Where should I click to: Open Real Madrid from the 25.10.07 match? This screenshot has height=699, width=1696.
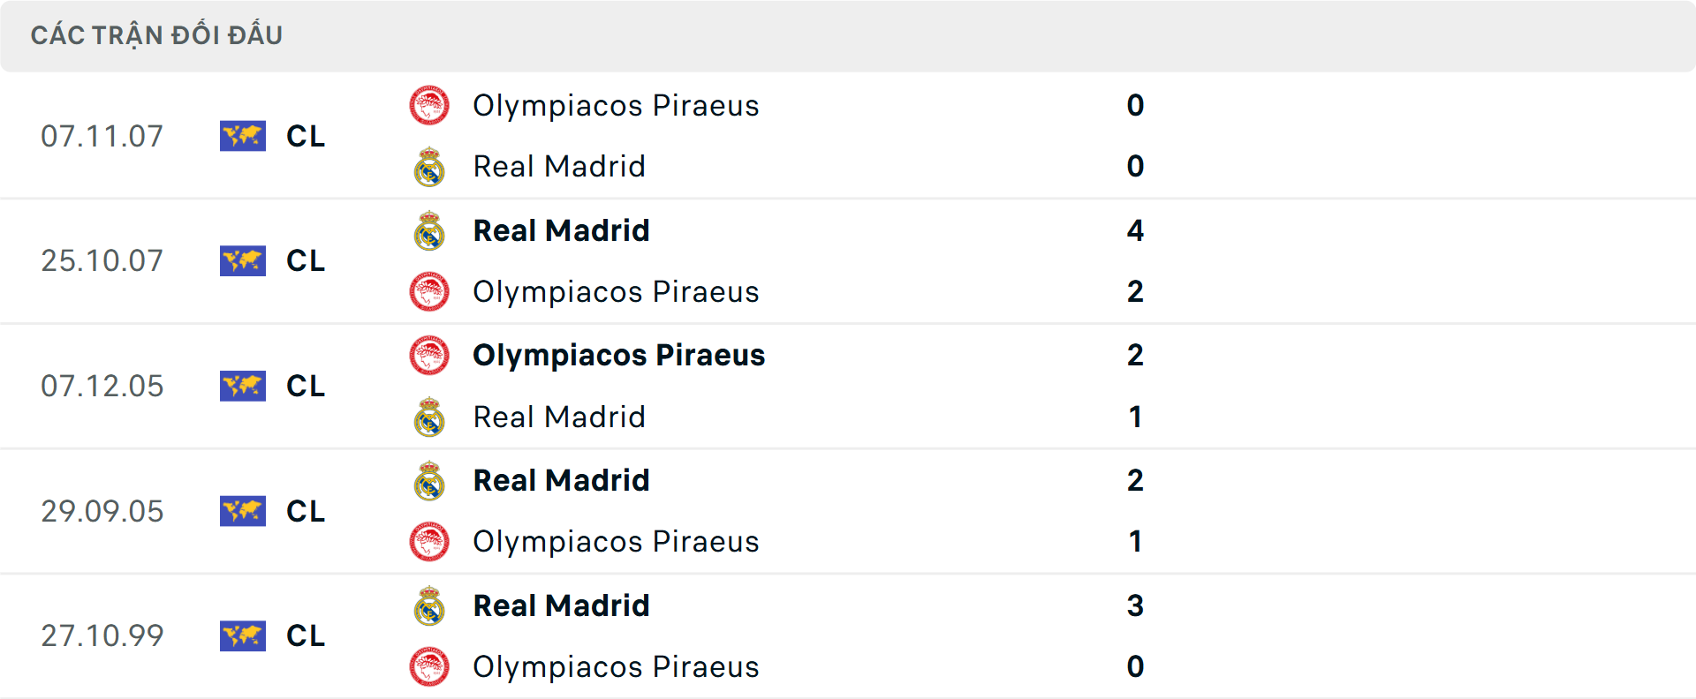[x=561, y=230]
